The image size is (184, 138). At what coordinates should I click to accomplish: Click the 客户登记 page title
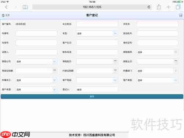92,15
